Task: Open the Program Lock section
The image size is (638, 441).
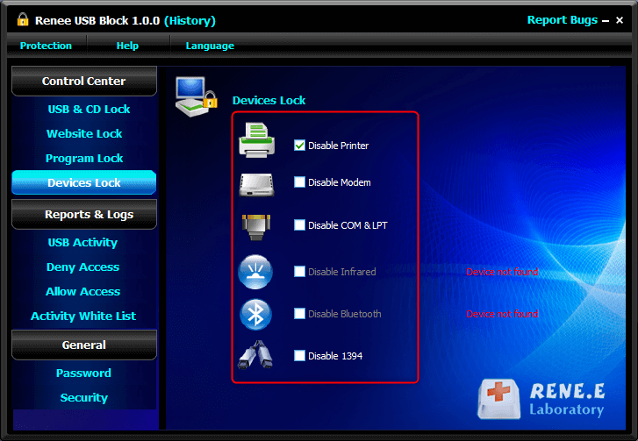Action: click(84, 159)
